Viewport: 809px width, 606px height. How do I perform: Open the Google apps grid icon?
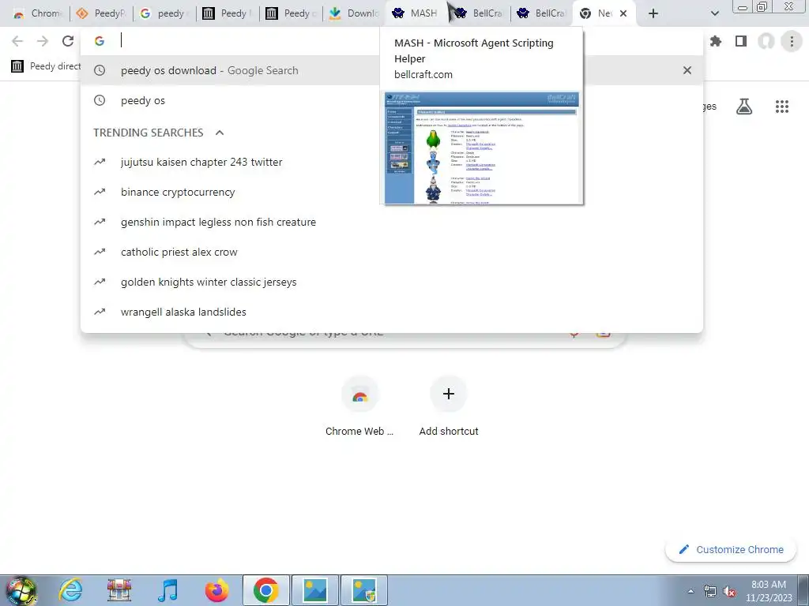[x=781, y=107]
